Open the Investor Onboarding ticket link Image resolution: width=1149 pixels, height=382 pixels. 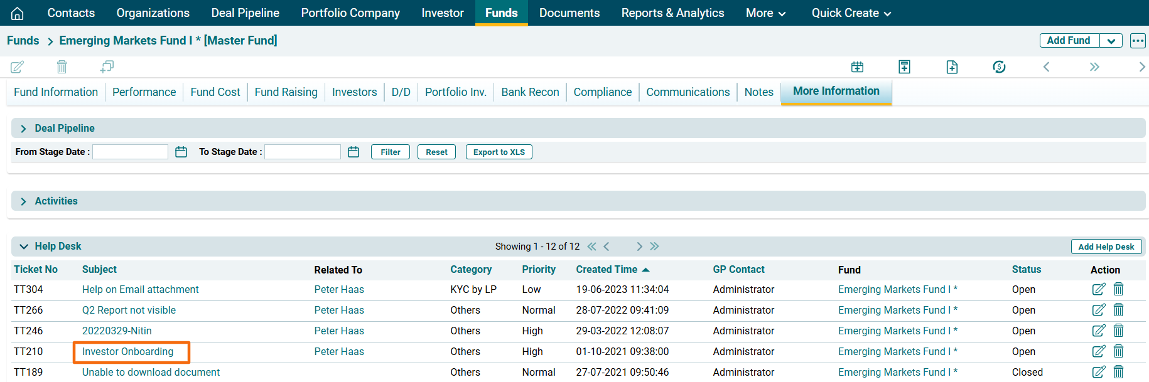tap(127, 352)
